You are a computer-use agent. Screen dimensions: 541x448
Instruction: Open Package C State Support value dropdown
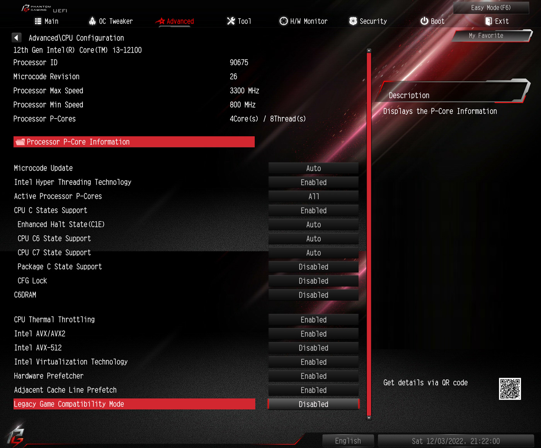313,267
